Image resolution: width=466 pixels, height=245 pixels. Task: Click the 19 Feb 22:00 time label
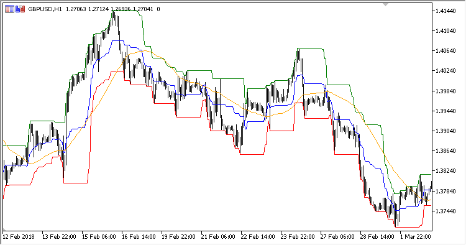point(178,237)
